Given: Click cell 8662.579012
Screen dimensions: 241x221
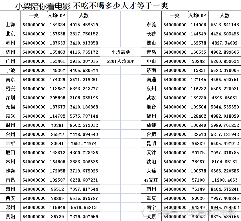Looking at the screenshot, I should pyautogui.click(x=84, y=125).
